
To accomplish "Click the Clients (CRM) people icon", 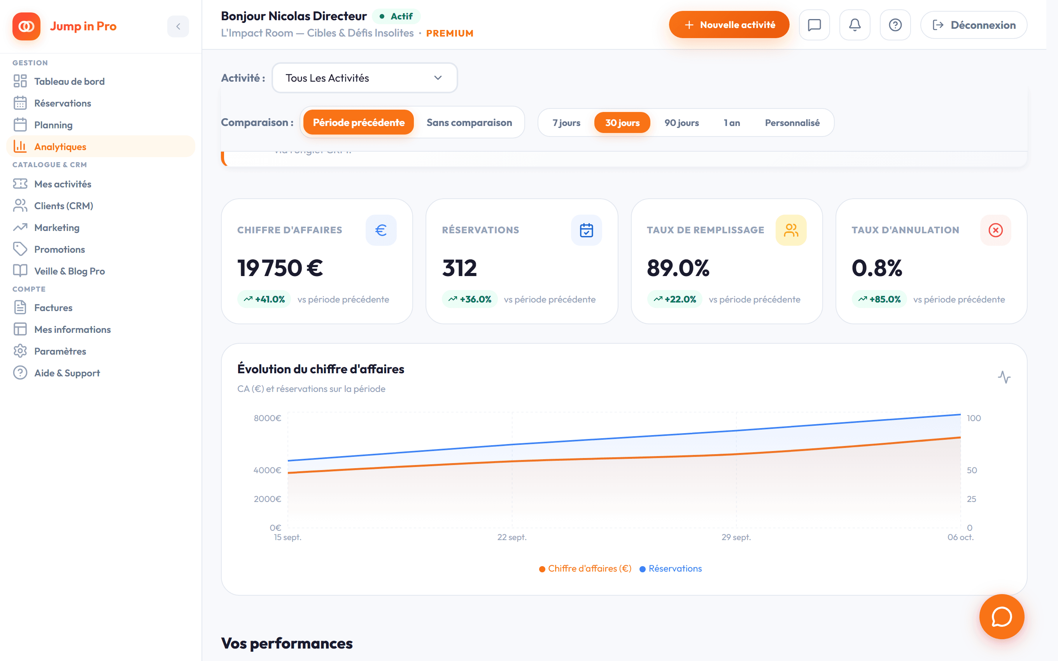I will click(20, 205).
